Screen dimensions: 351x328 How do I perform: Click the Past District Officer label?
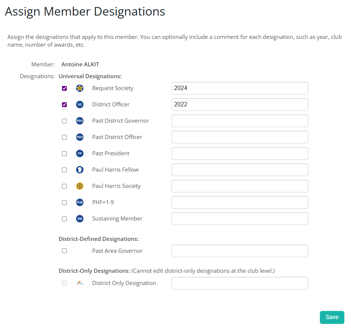pyautogui.click(x=117, y=137)
